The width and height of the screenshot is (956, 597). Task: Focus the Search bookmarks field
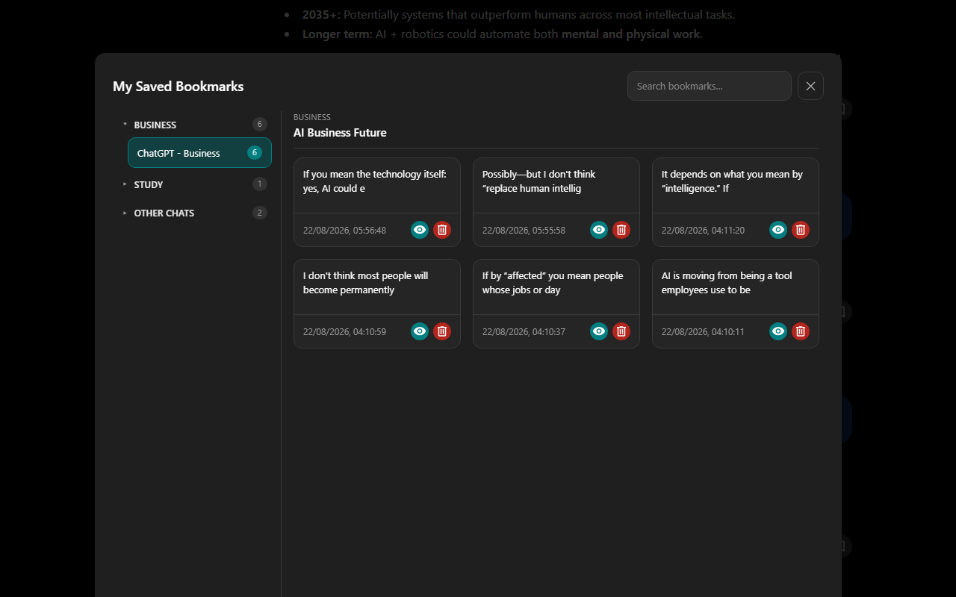point(710,86)
